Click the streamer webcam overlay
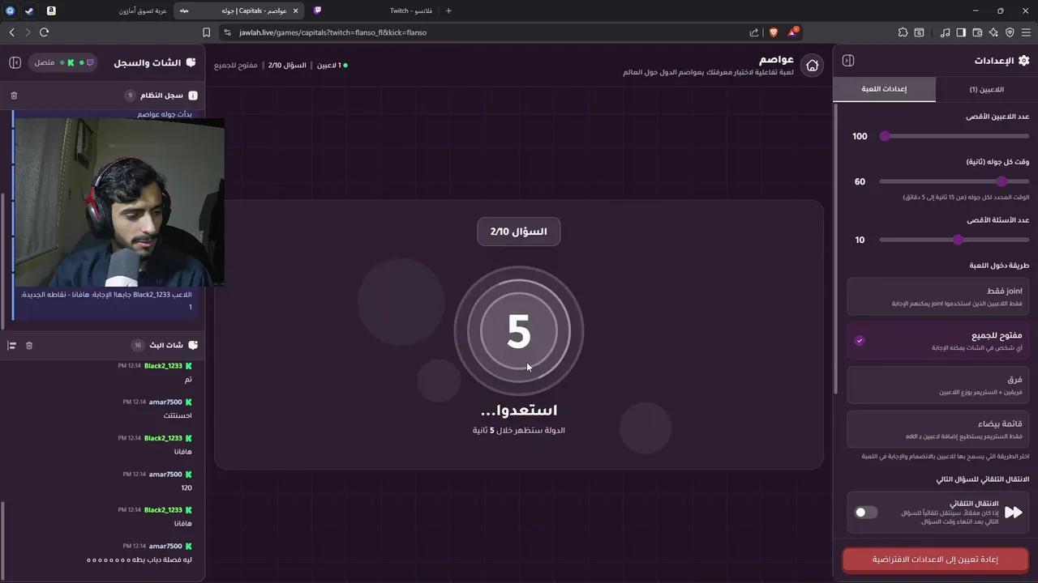The image size is (1038, 583). (120, 202)
